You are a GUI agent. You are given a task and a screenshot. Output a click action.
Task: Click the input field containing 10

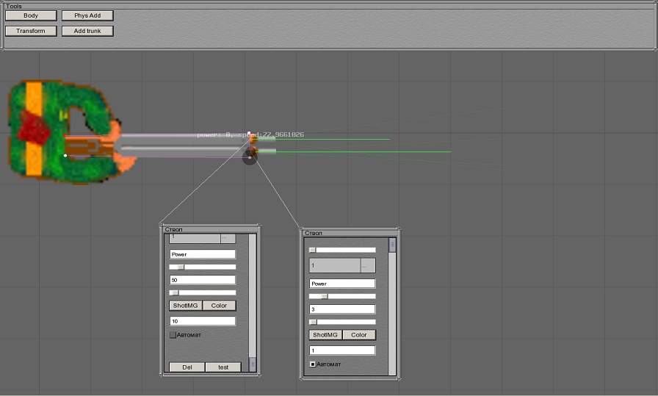[x=202, y=321]
